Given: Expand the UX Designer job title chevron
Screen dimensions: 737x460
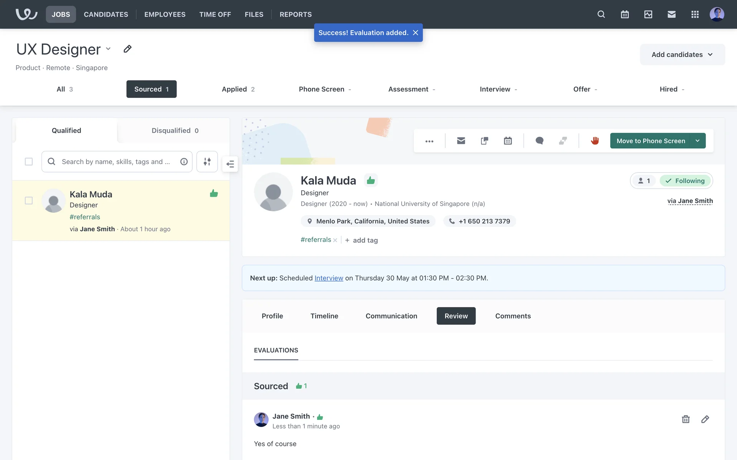Looking at the screenshot, I should tap(108, 49).
